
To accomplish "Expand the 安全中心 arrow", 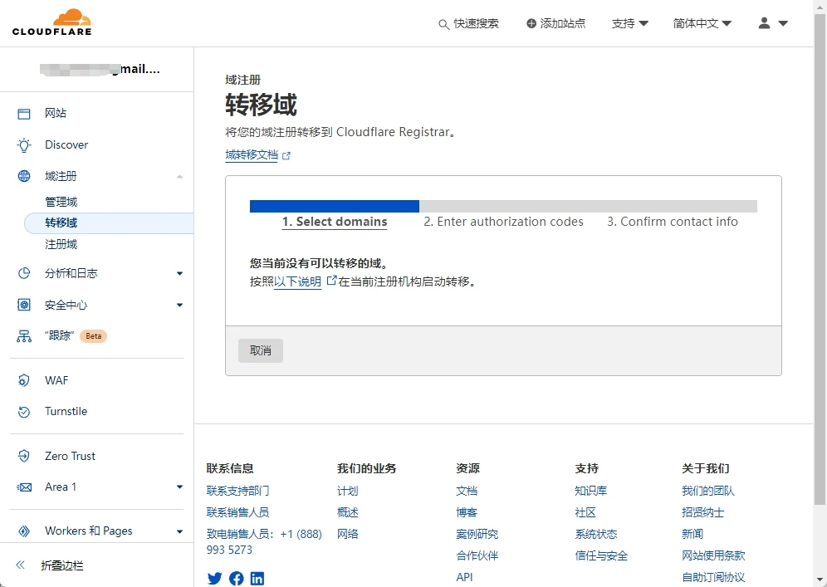I will (180, 305).
